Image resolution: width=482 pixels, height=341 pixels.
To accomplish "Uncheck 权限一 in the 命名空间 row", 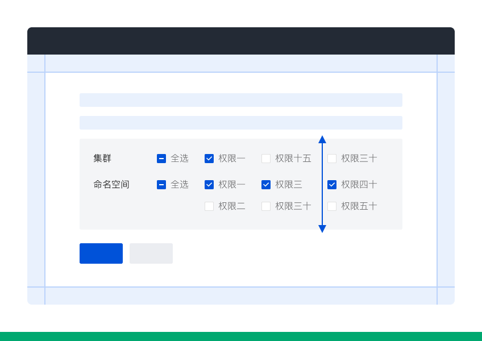I will [209, 185].
